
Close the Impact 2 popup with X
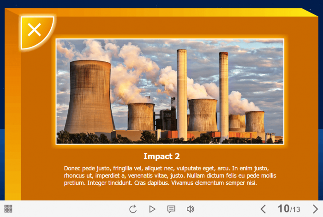pyautogui.click(x=35, y=30)
